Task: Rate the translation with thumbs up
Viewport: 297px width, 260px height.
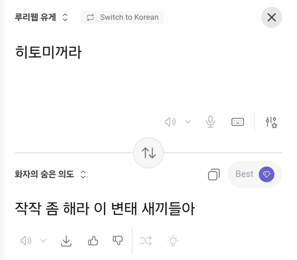Action: [93, 241]
